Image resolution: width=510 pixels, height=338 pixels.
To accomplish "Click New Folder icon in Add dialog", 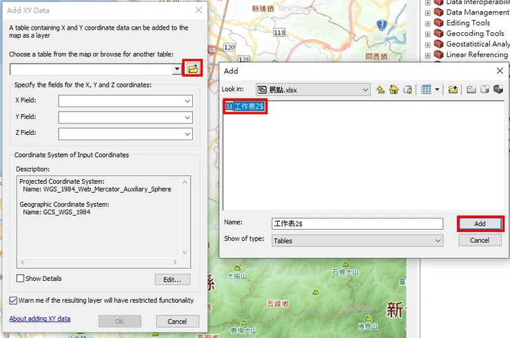I will [471, 89].
